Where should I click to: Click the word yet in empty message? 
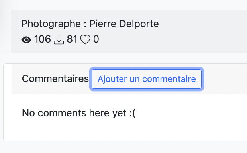point(119,114)
